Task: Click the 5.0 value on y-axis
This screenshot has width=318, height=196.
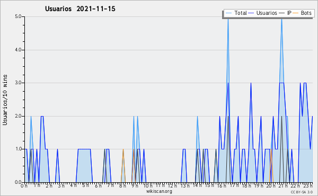Action: pos(18,16)
